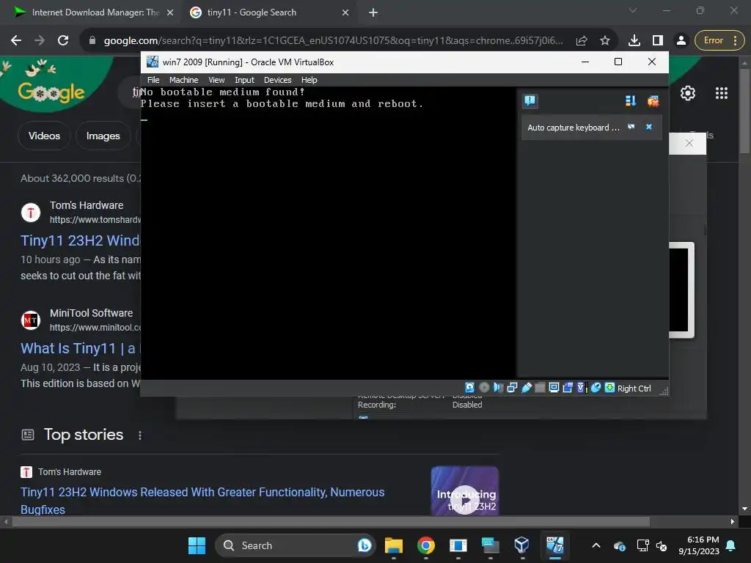The width and height of the screenshot is (751, 563).
Task: Open the Chrome profile icon
Action: click(681, 40)
